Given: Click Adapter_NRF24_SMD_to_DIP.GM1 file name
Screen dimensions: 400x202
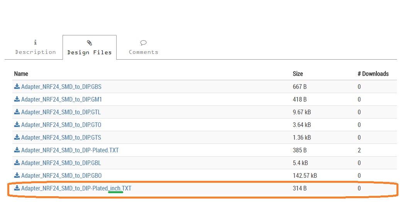Looking at the screenshot, I should point(61,99).
